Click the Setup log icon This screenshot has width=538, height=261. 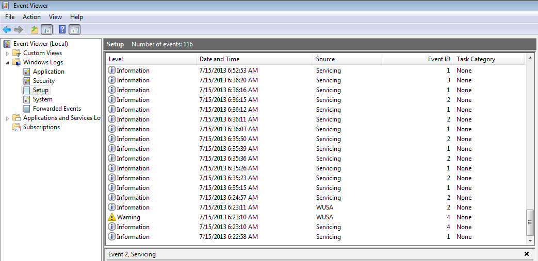click(x=26, y=90)
